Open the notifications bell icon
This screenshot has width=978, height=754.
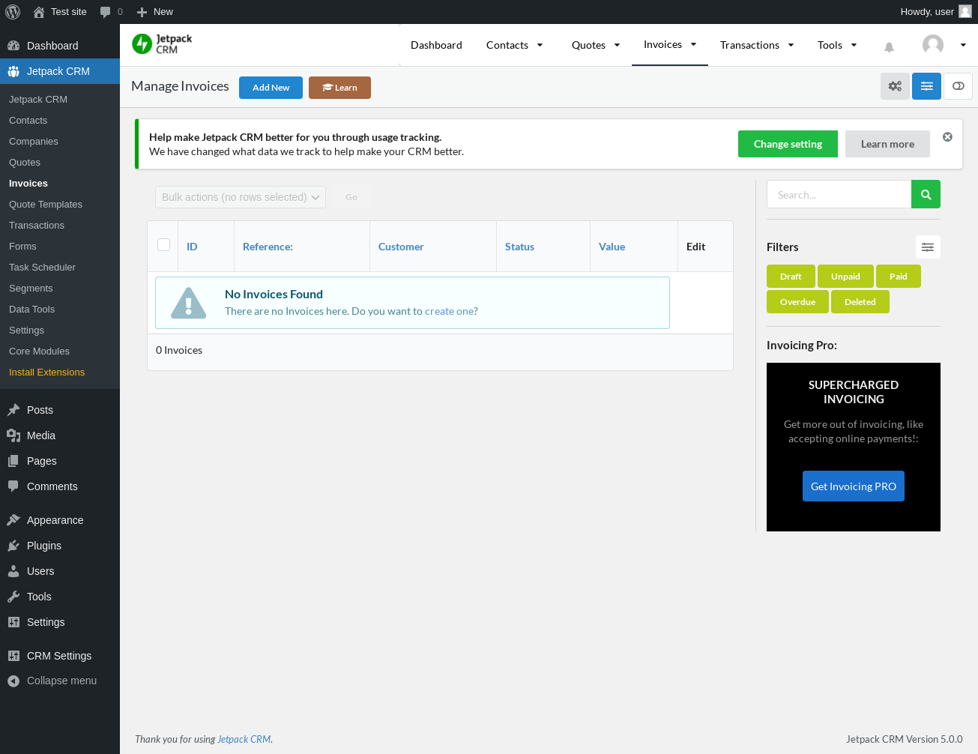click(x=889, y=46)
